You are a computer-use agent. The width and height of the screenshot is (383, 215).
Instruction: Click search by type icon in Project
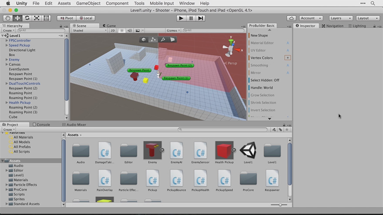[274, 130]
